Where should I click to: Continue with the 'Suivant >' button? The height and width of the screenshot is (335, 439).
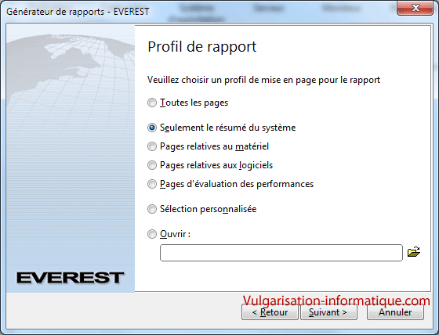(x=328, y=312)
